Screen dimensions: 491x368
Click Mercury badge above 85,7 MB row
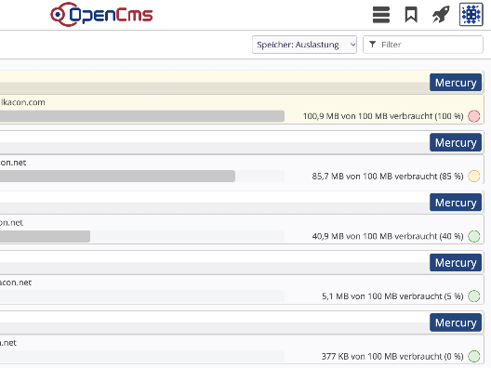point(456,143)
